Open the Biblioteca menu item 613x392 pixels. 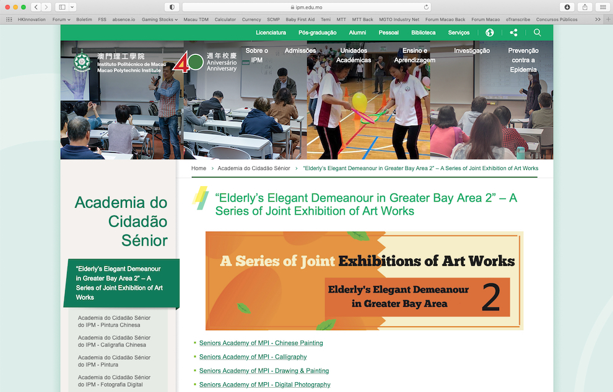tap(424, 33)
